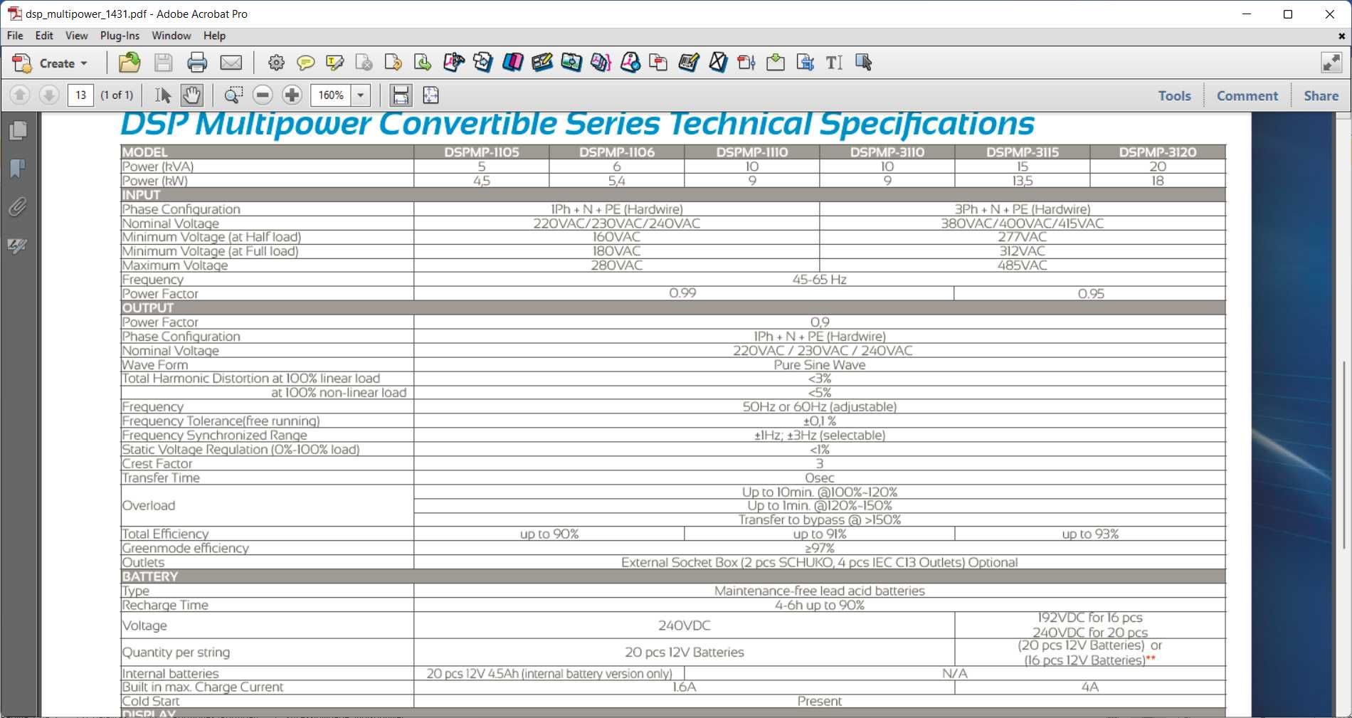Click the blue and pink books plug-in icon
Viewport: 1352px width, 718px height.
512,63
